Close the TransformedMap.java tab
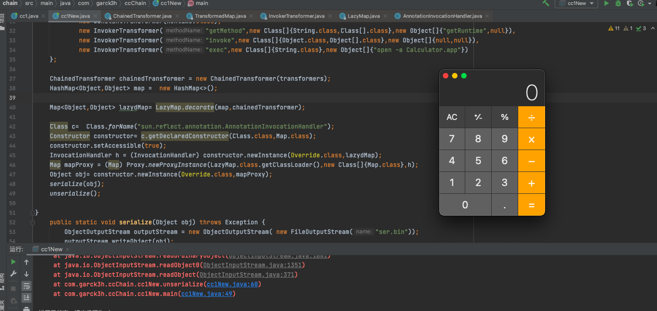The width and height of the screenshot is (657, 311). [x=251, y=16]
